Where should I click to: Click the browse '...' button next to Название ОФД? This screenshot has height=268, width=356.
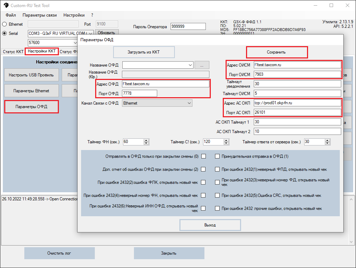202,65
